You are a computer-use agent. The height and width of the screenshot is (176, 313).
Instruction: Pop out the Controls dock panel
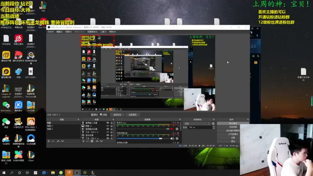[x=248, y=120]
